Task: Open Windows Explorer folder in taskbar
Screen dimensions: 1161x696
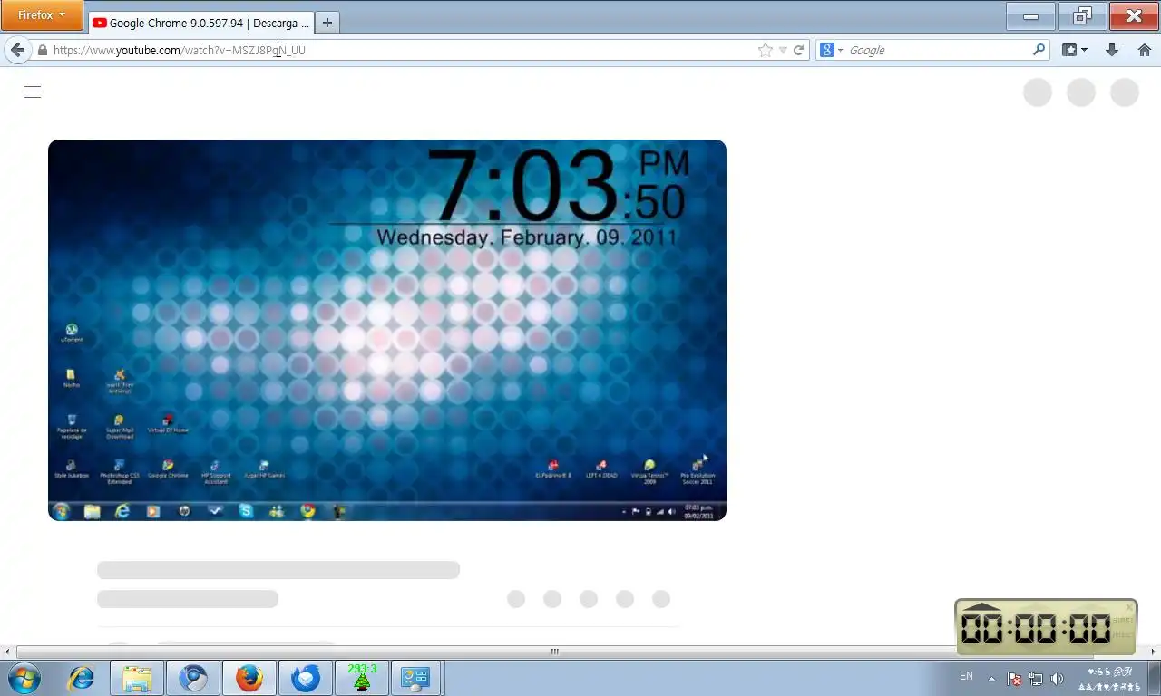Action: tap(137, 678)
